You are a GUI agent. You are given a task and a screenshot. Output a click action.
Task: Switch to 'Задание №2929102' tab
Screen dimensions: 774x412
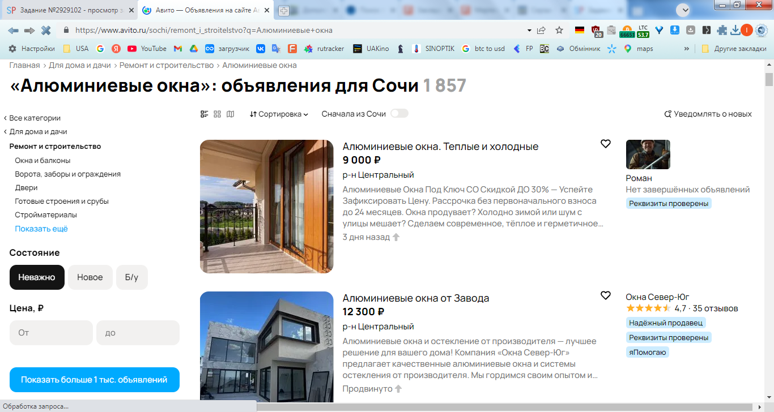click(70, 10)
